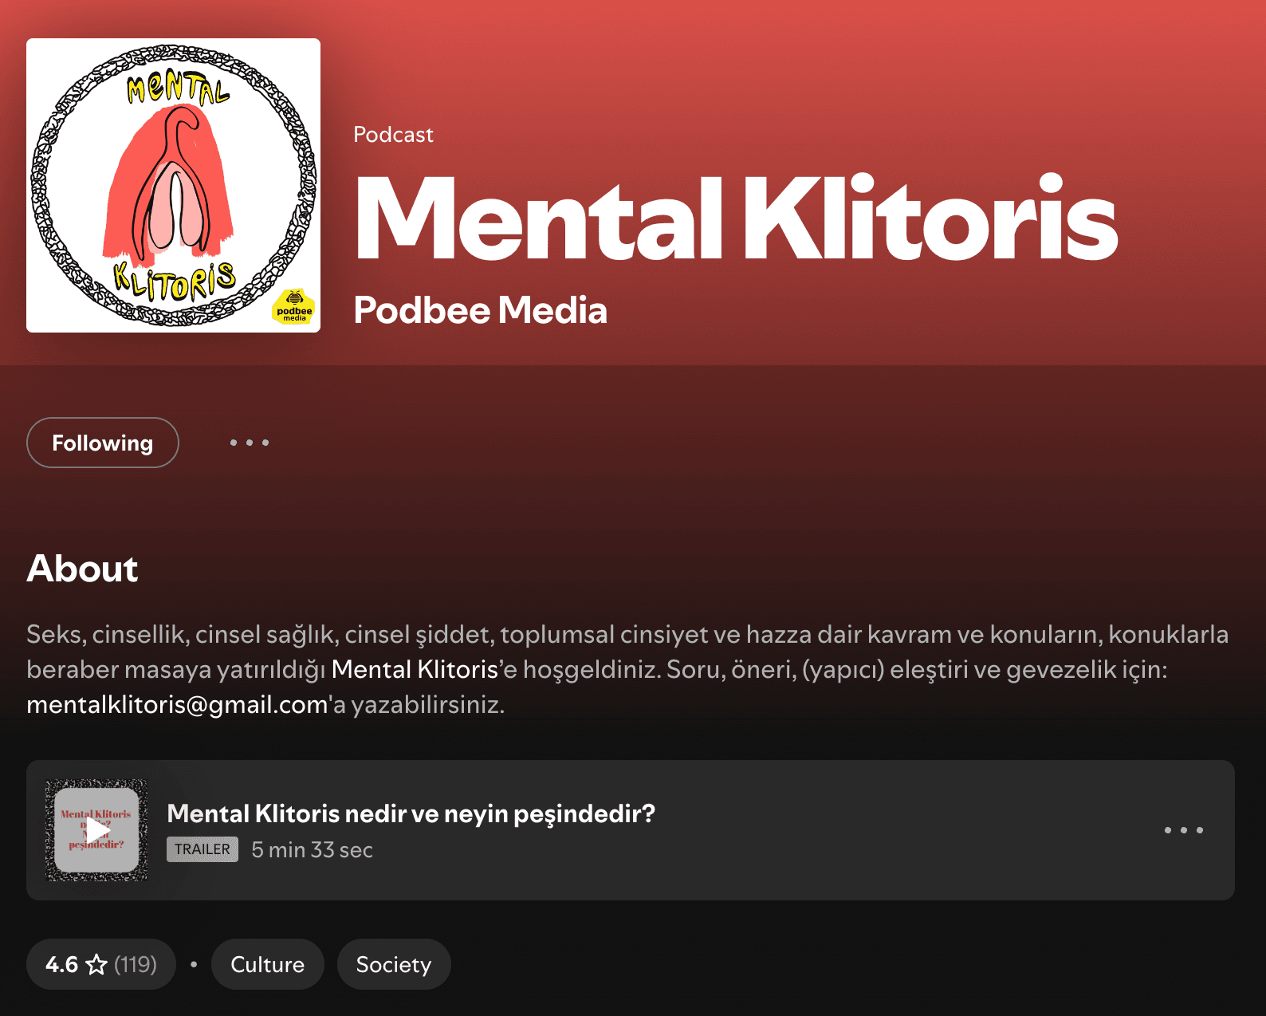Click the 4.6 rating score

(x=61, y=965)
